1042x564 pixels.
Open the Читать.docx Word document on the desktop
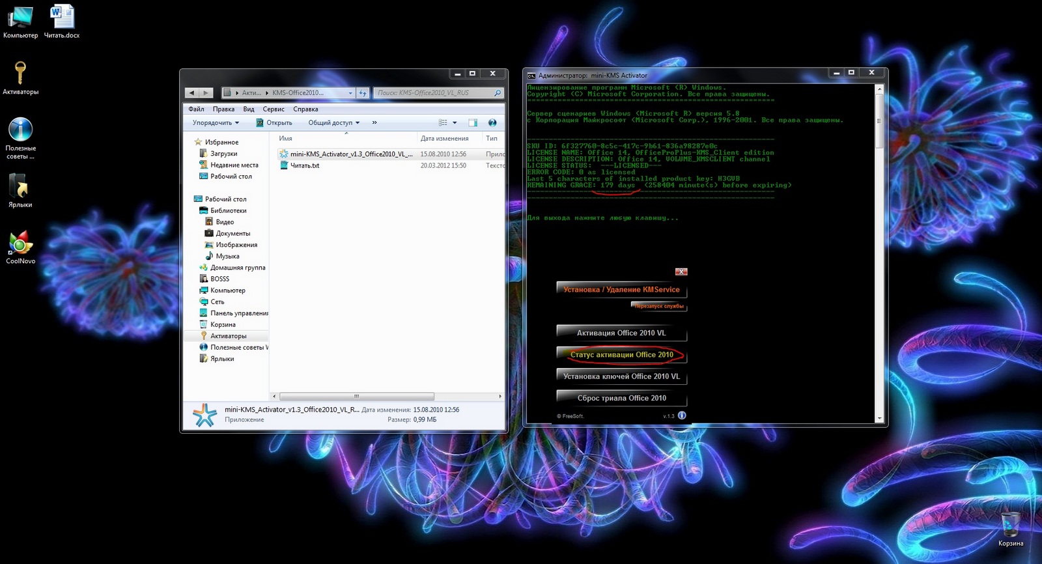pos(62,21)
